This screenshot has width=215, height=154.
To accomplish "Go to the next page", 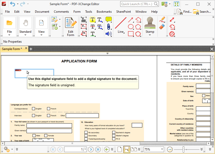I will pyautogui.click(x=91, y=149).
